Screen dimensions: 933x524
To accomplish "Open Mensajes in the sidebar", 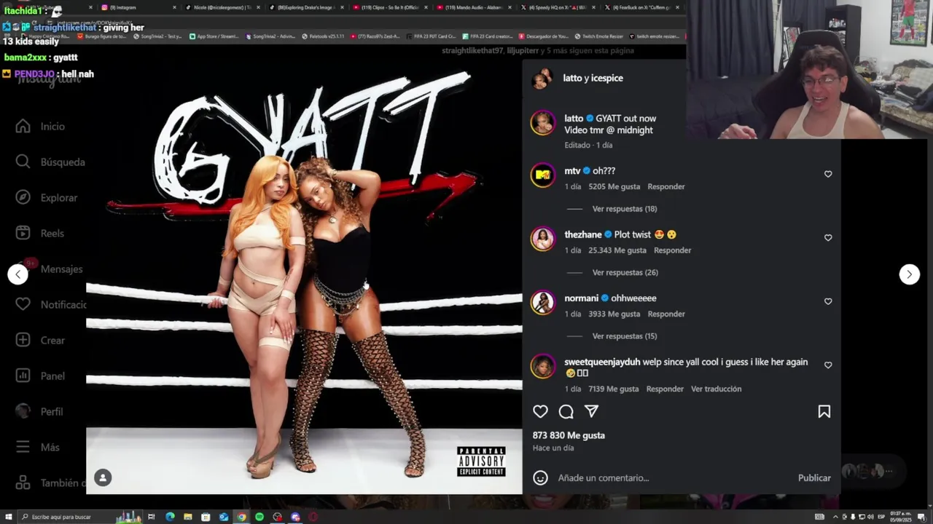I will tap(49, 269).
